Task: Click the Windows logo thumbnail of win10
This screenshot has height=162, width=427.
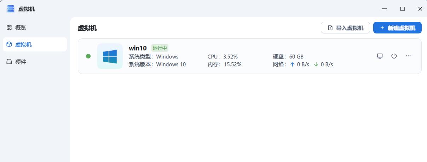Action: pyautogui.click(x=110, y=56)
